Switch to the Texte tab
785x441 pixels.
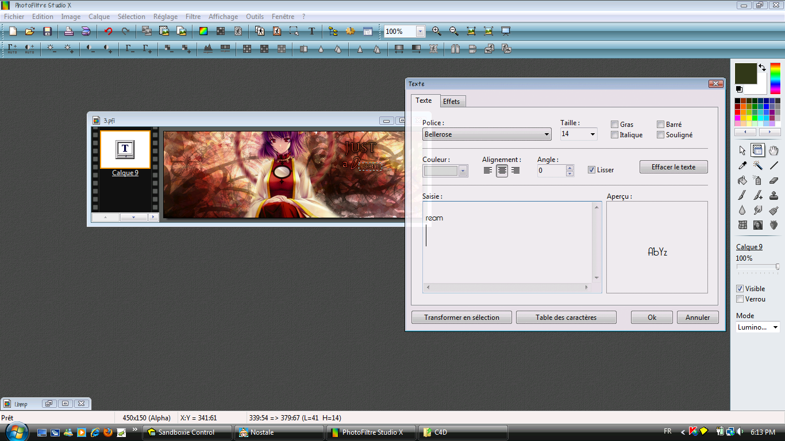click(424, 100)
